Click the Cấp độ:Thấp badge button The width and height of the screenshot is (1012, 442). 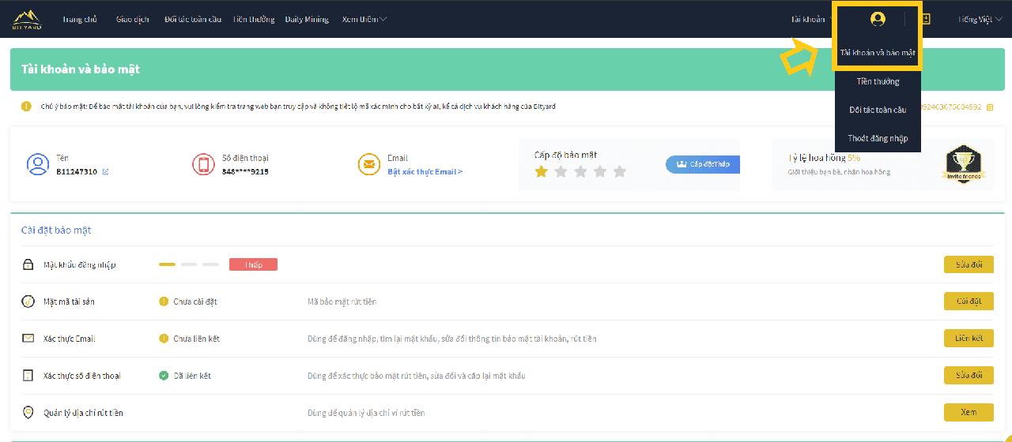(x=703, y=164)
